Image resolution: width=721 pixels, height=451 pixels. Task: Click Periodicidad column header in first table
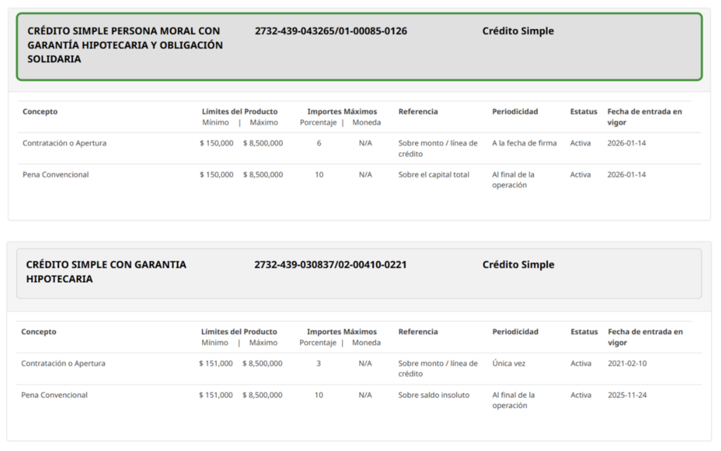(515, 112)
